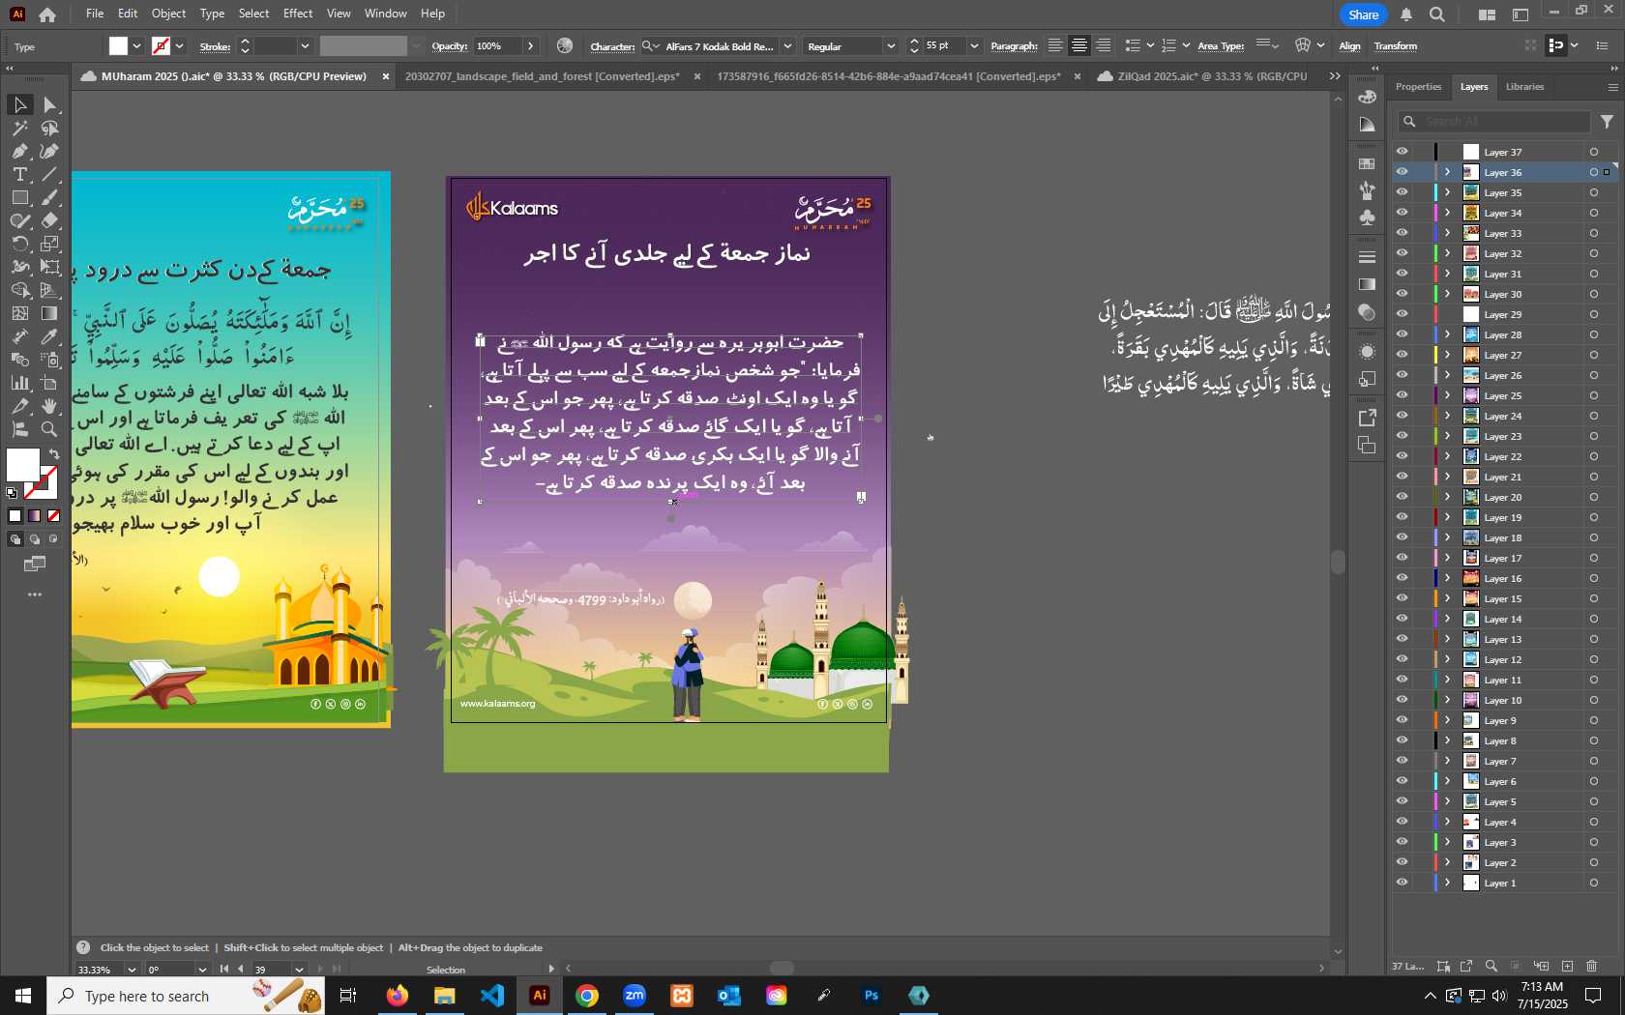Click the Character link in control bar
This screenshot has height=1015, width=1625.
tap(612, 46)
